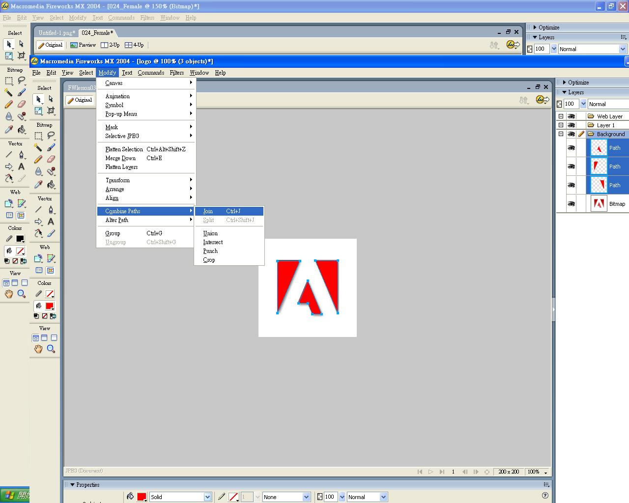
Task: Hide the first Path object eye icon
Action: click(x=571, y=148)
